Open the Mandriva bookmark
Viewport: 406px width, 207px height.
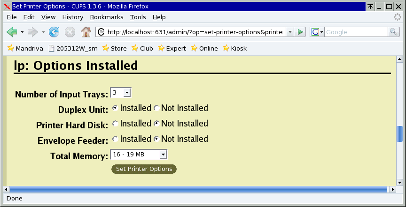click(25, 48)
